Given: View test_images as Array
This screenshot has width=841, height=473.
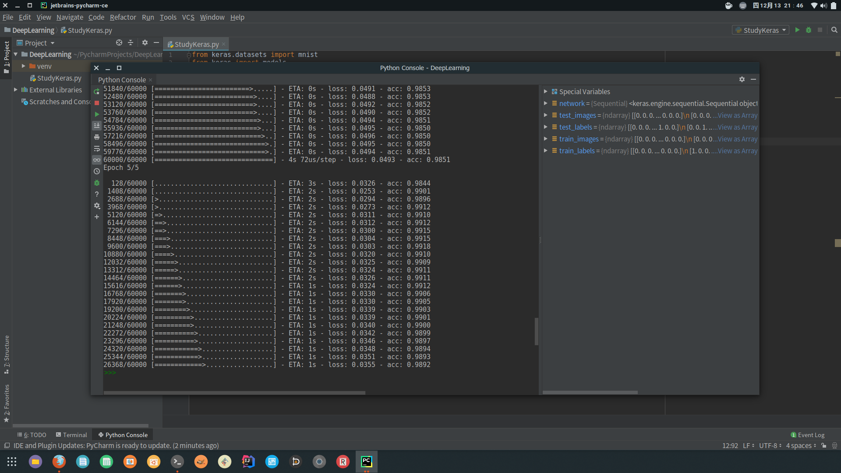Looking at the screenshot, I should tap(738, 115).
